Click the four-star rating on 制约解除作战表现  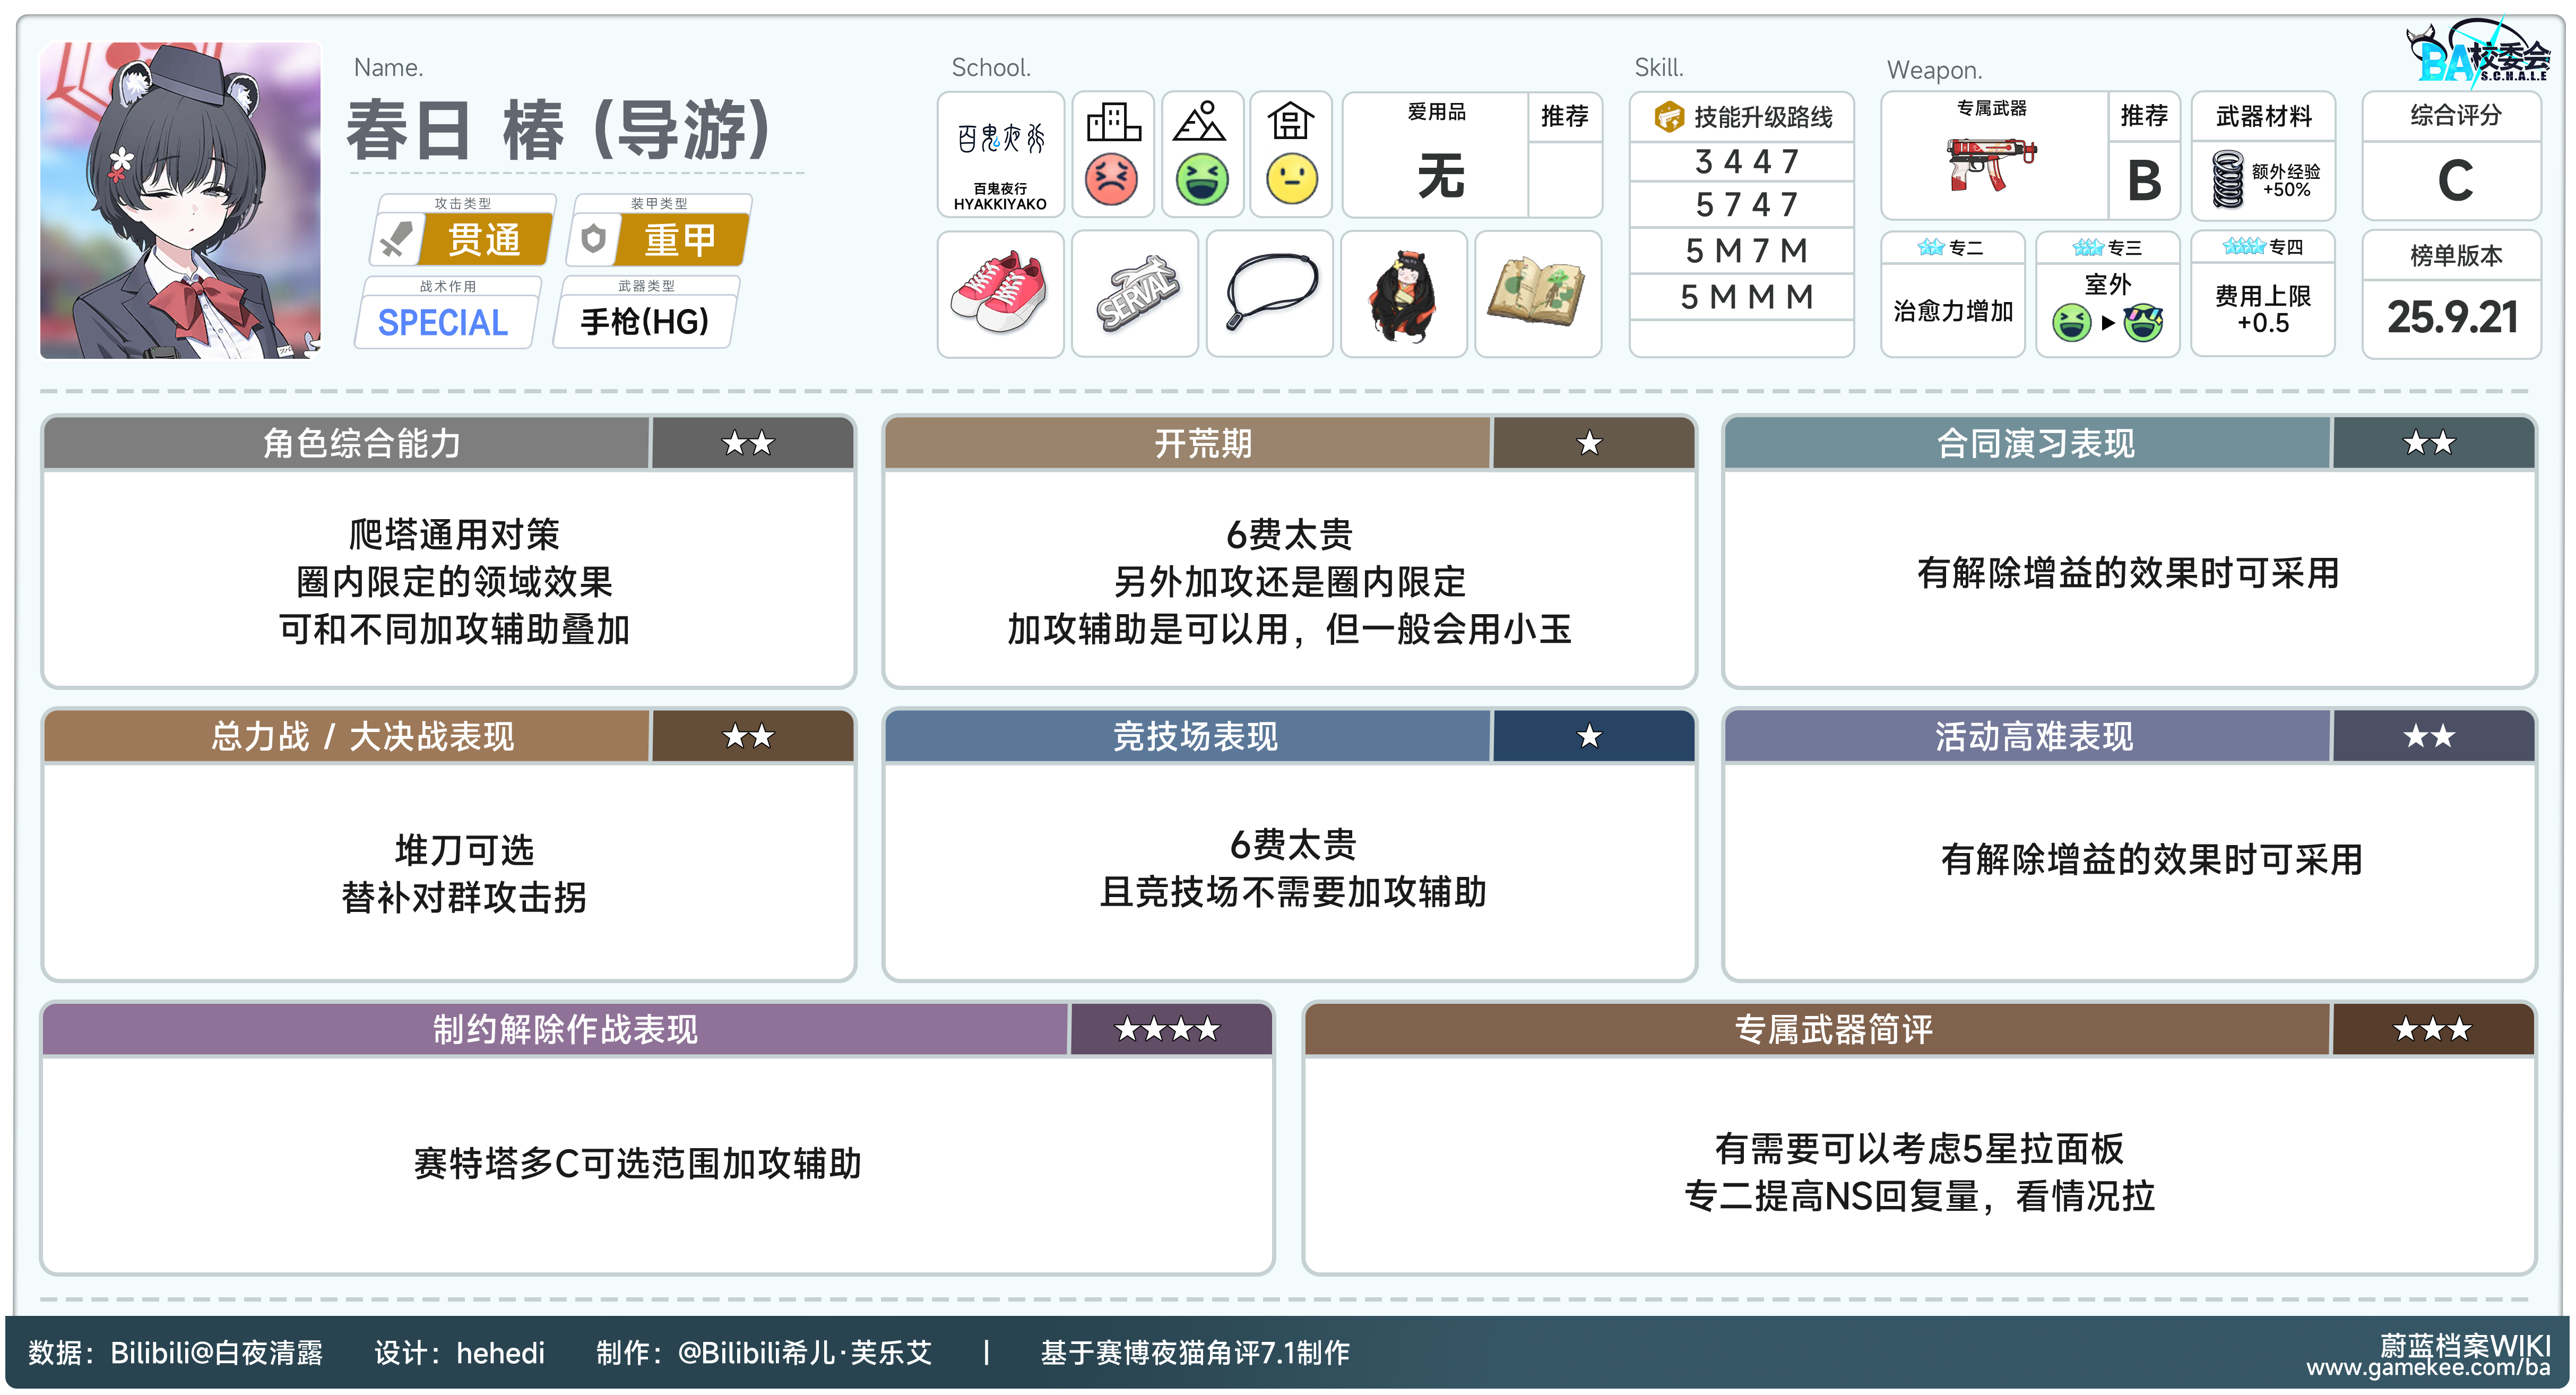pos(1167,1029)
